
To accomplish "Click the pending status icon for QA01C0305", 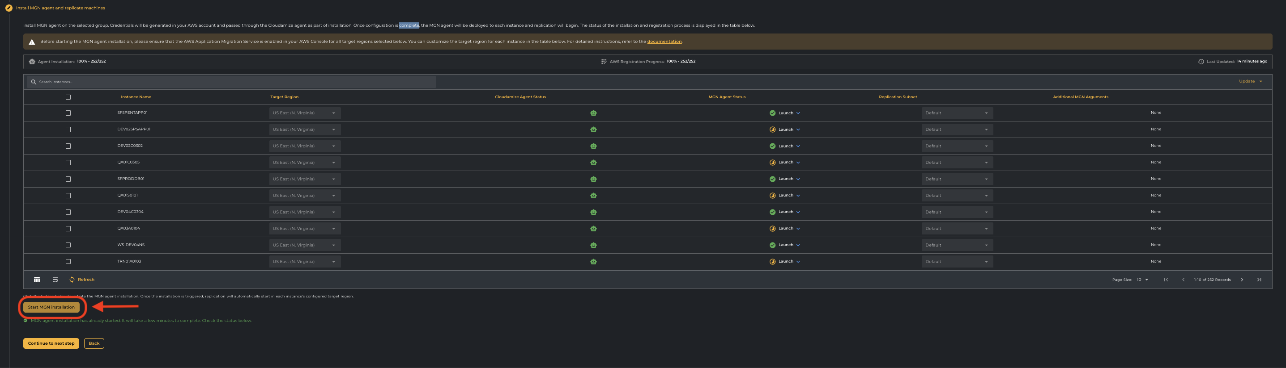I will click(x=772, y=162).
